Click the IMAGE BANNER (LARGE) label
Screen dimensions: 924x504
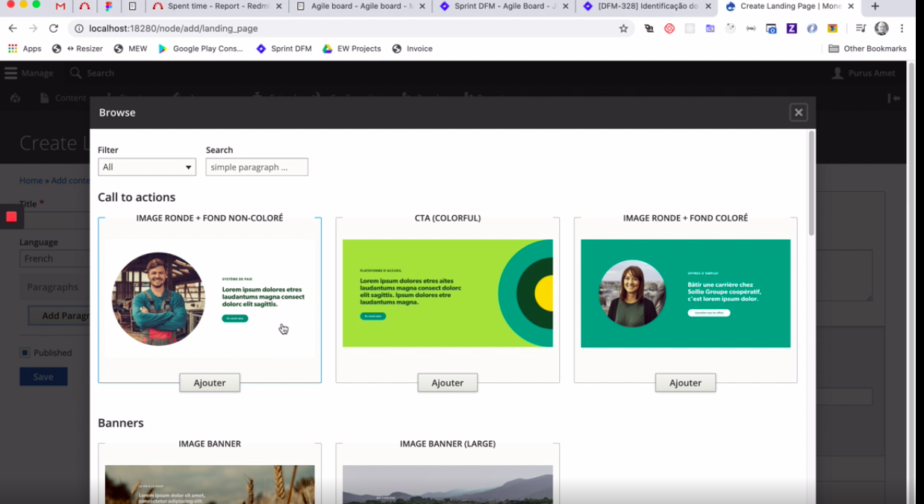[448, 444]
